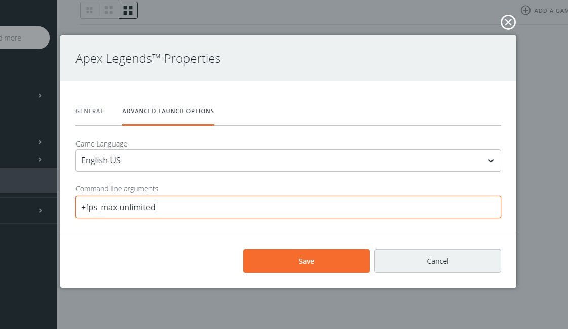The image size is (568, 329).
Task: Dismiss the dialog via the circular X icon
Action: pyautogui.click(x=507, y=22)
